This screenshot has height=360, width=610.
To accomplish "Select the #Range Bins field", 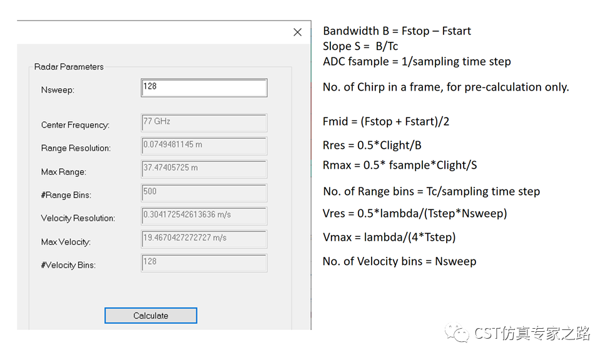I will pyautogui.click(x=204, y=193).
